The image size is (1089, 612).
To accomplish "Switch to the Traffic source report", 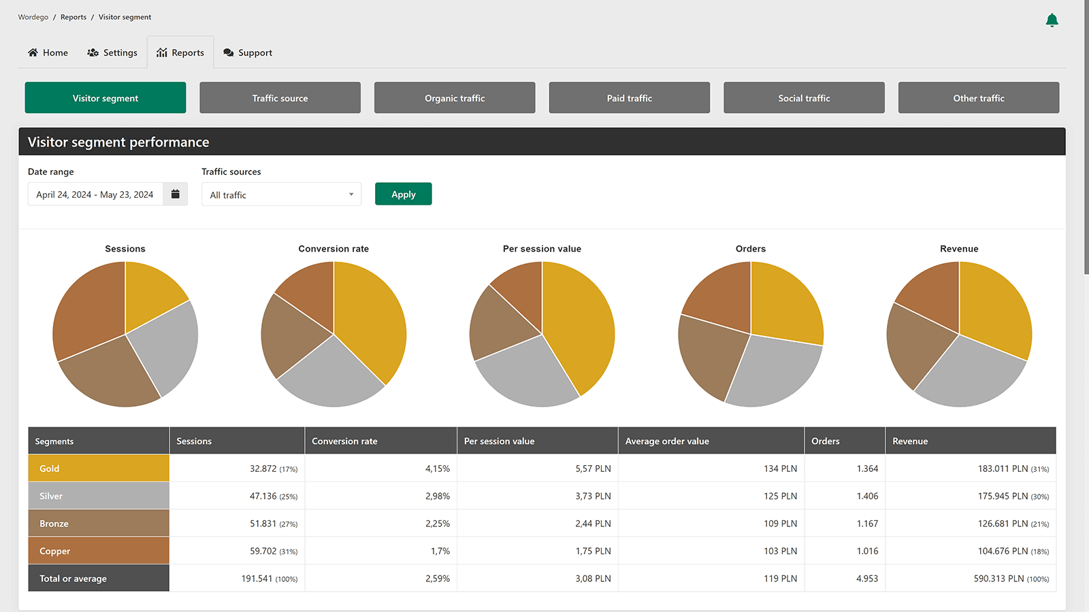I will [280, 97].
